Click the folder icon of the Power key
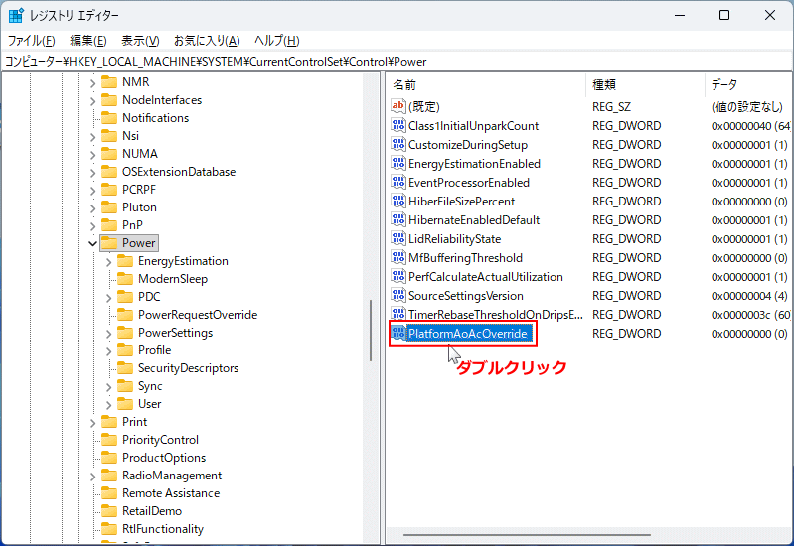This screenshot has width=794, height=546. (109, 243)
